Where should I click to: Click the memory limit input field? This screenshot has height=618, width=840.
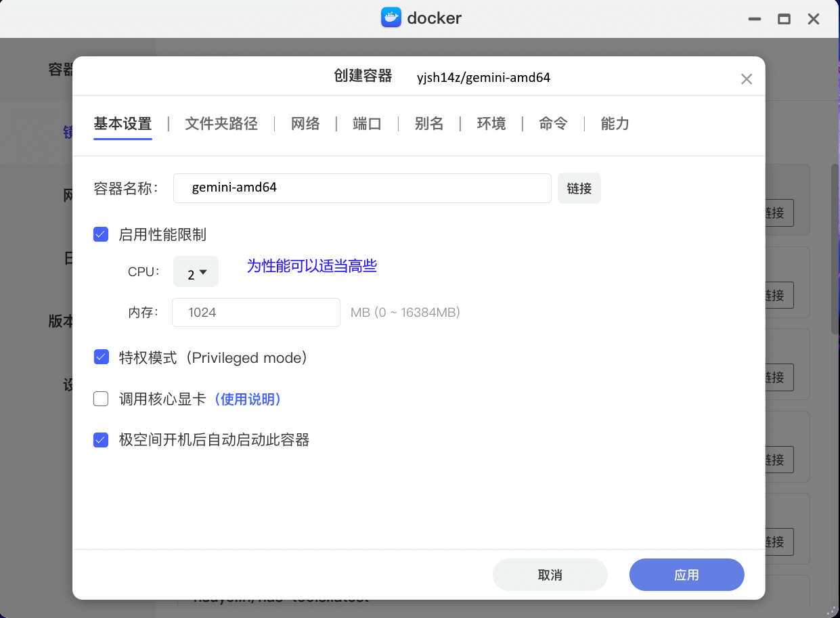[x=256, y=312]
